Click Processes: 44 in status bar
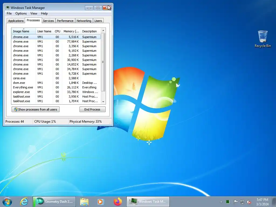 (15, 122)
